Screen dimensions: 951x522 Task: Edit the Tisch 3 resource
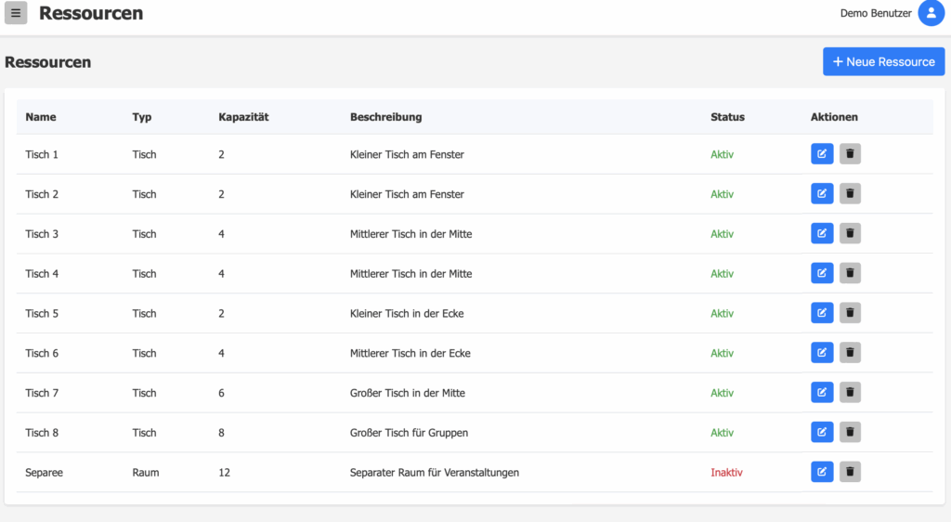click(822, 233)
